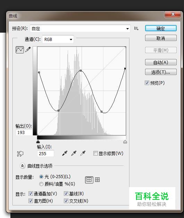Screen dimensions: 184x218
Task: Click the 输入(I) input value field
Action: click(x=45, y=153)
